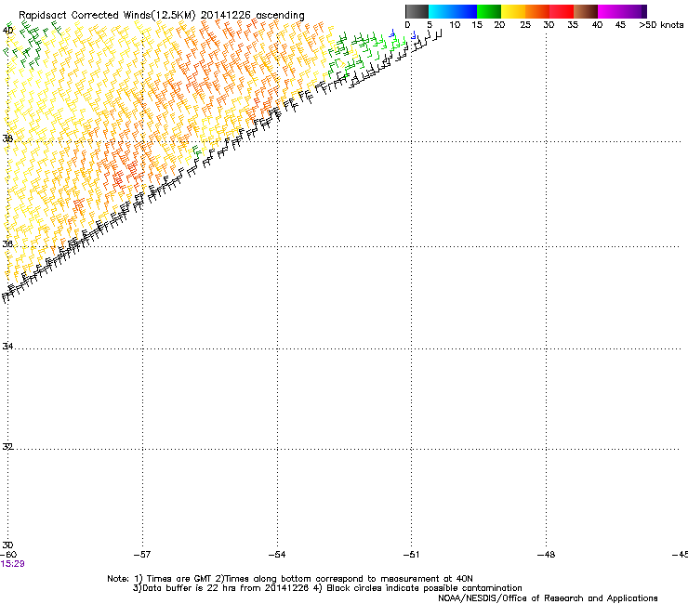
Task: Click the latitude label 34
Action: tap(7, 346)
